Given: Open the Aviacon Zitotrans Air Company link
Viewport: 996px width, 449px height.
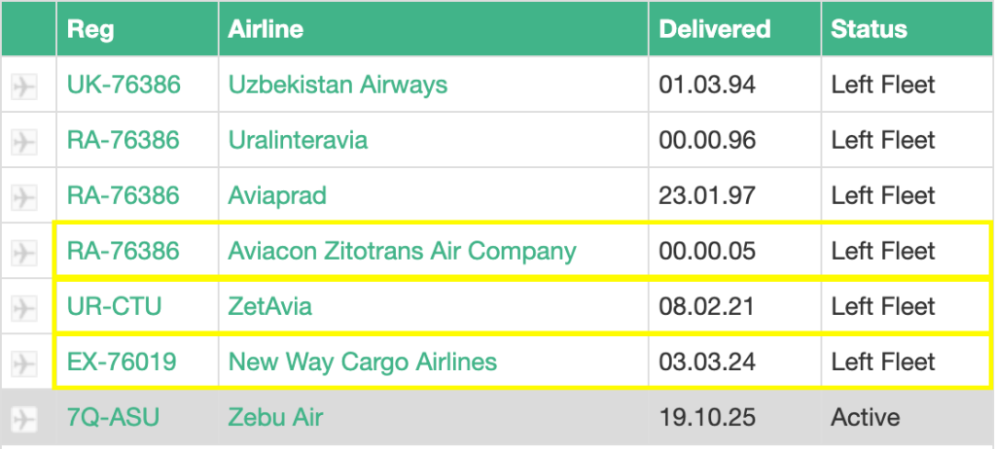Looking at the screenshot, I should pyautogui.click(x=402, y=251).
